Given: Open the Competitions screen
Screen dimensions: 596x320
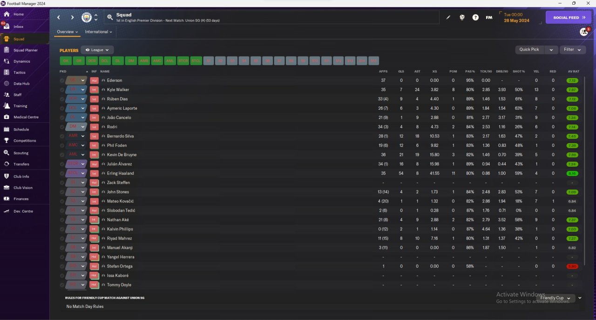Looking at the screenshot, I should tap(25, 141).
